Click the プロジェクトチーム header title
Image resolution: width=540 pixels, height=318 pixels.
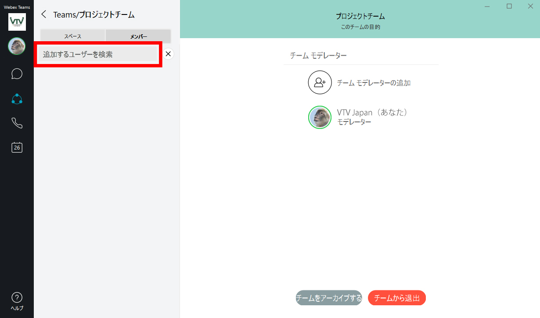click(360, 16)
